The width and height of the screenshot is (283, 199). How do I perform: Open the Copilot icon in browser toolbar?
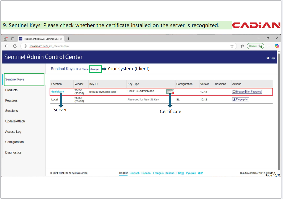276,46
